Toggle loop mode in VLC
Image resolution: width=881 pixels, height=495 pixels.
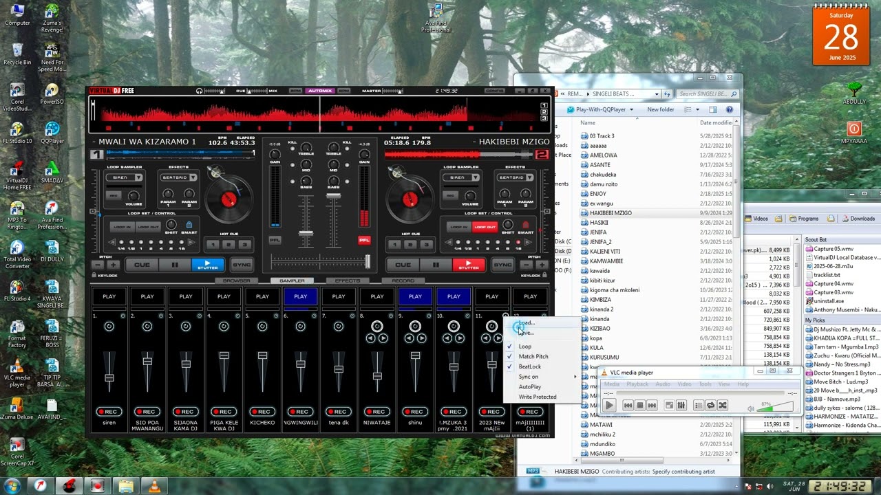pyautogui.click(x=711, y=406)
